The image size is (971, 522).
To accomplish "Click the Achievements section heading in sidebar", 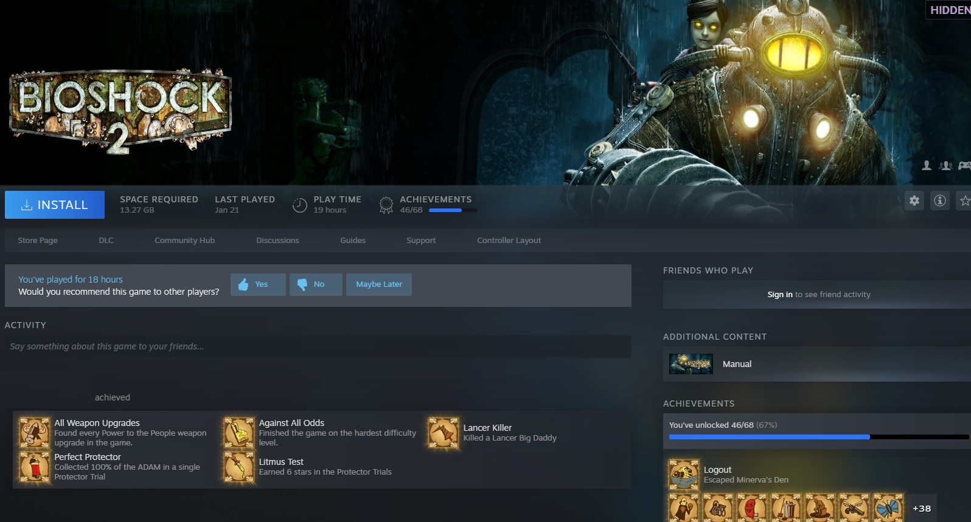I will [x=698, y=404].
